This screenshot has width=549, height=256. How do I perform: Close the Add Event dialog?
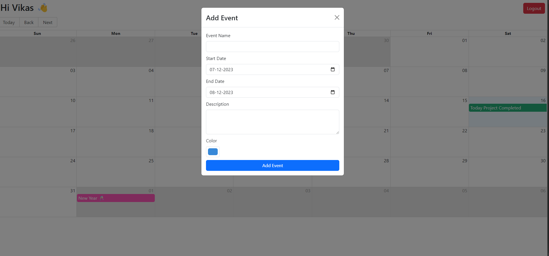337,17
